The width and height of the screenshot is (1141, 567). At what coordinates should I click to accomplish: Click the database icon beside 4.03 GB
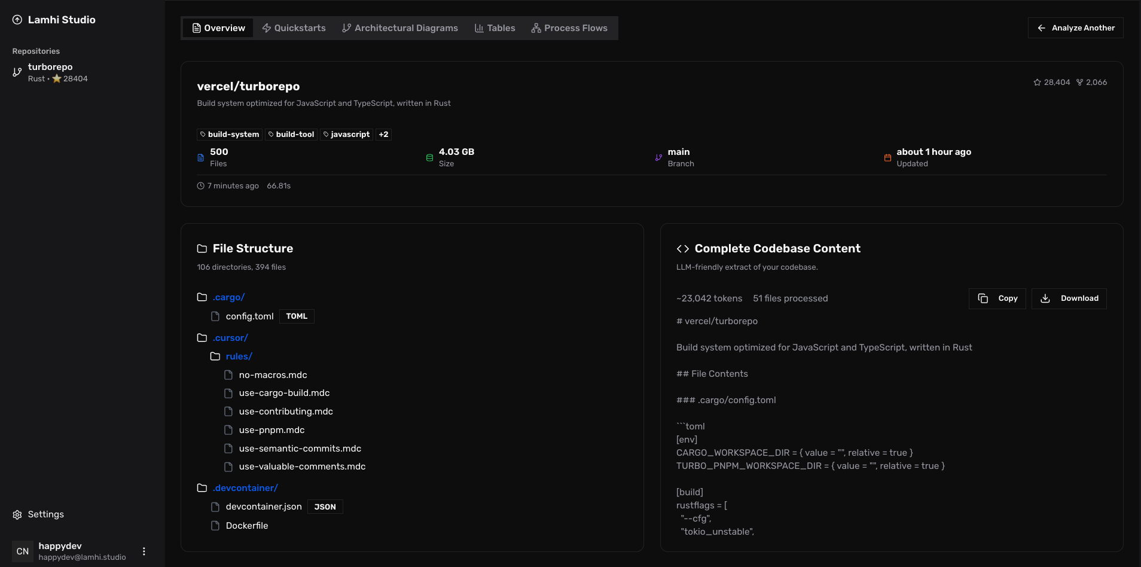pyautogui.click(x=428, y=157)
